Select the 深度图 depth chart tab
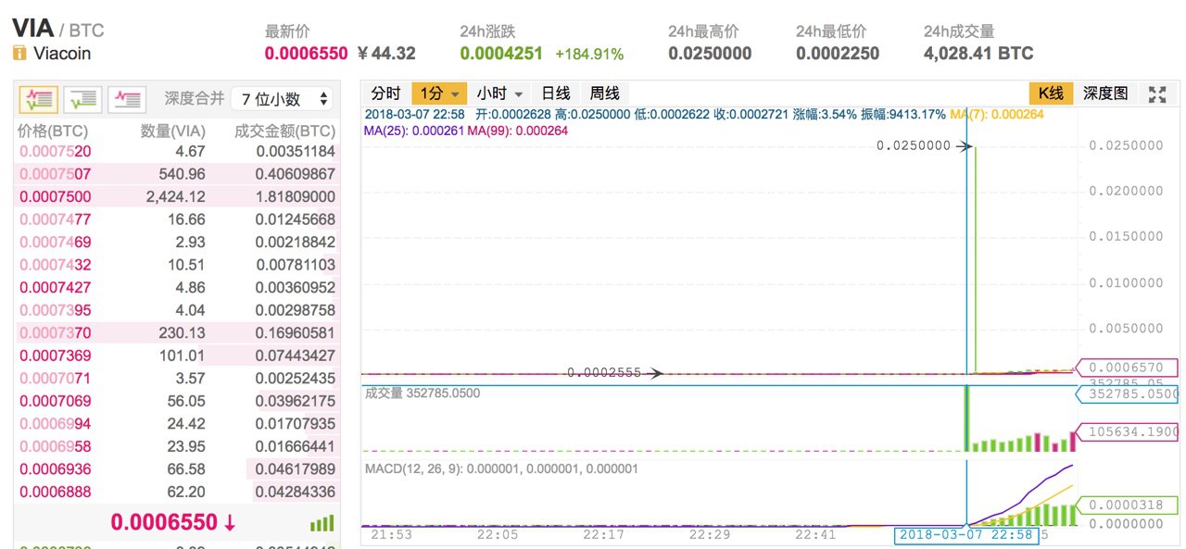This screenshot has height=549, width=1186. pyautogui.click(x=1105, y=94)
